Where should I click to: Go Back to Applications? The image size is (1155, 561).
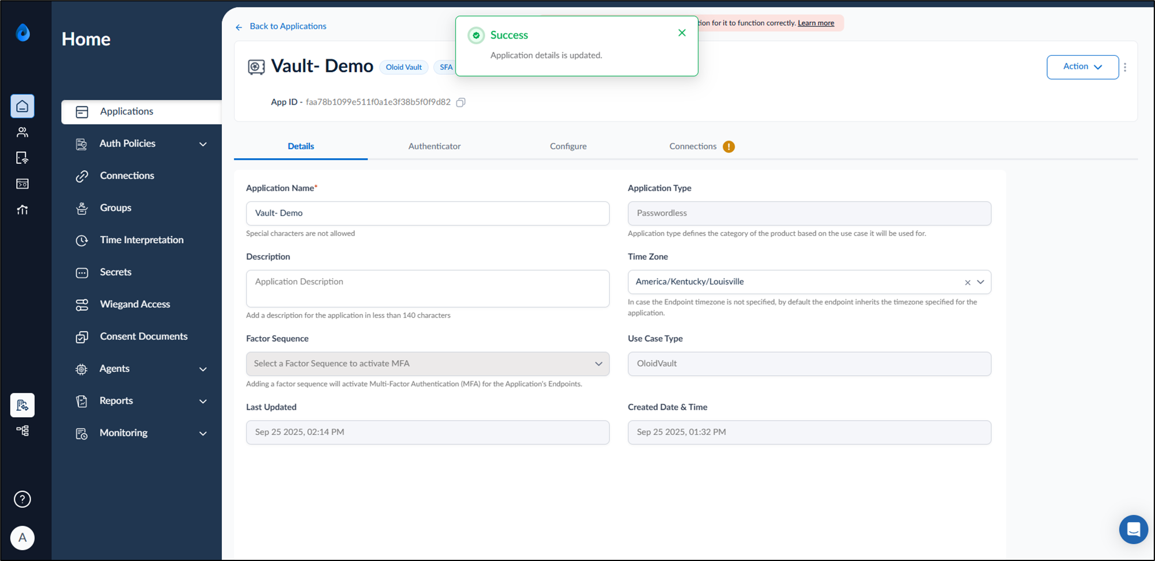[x=281, y=26]
